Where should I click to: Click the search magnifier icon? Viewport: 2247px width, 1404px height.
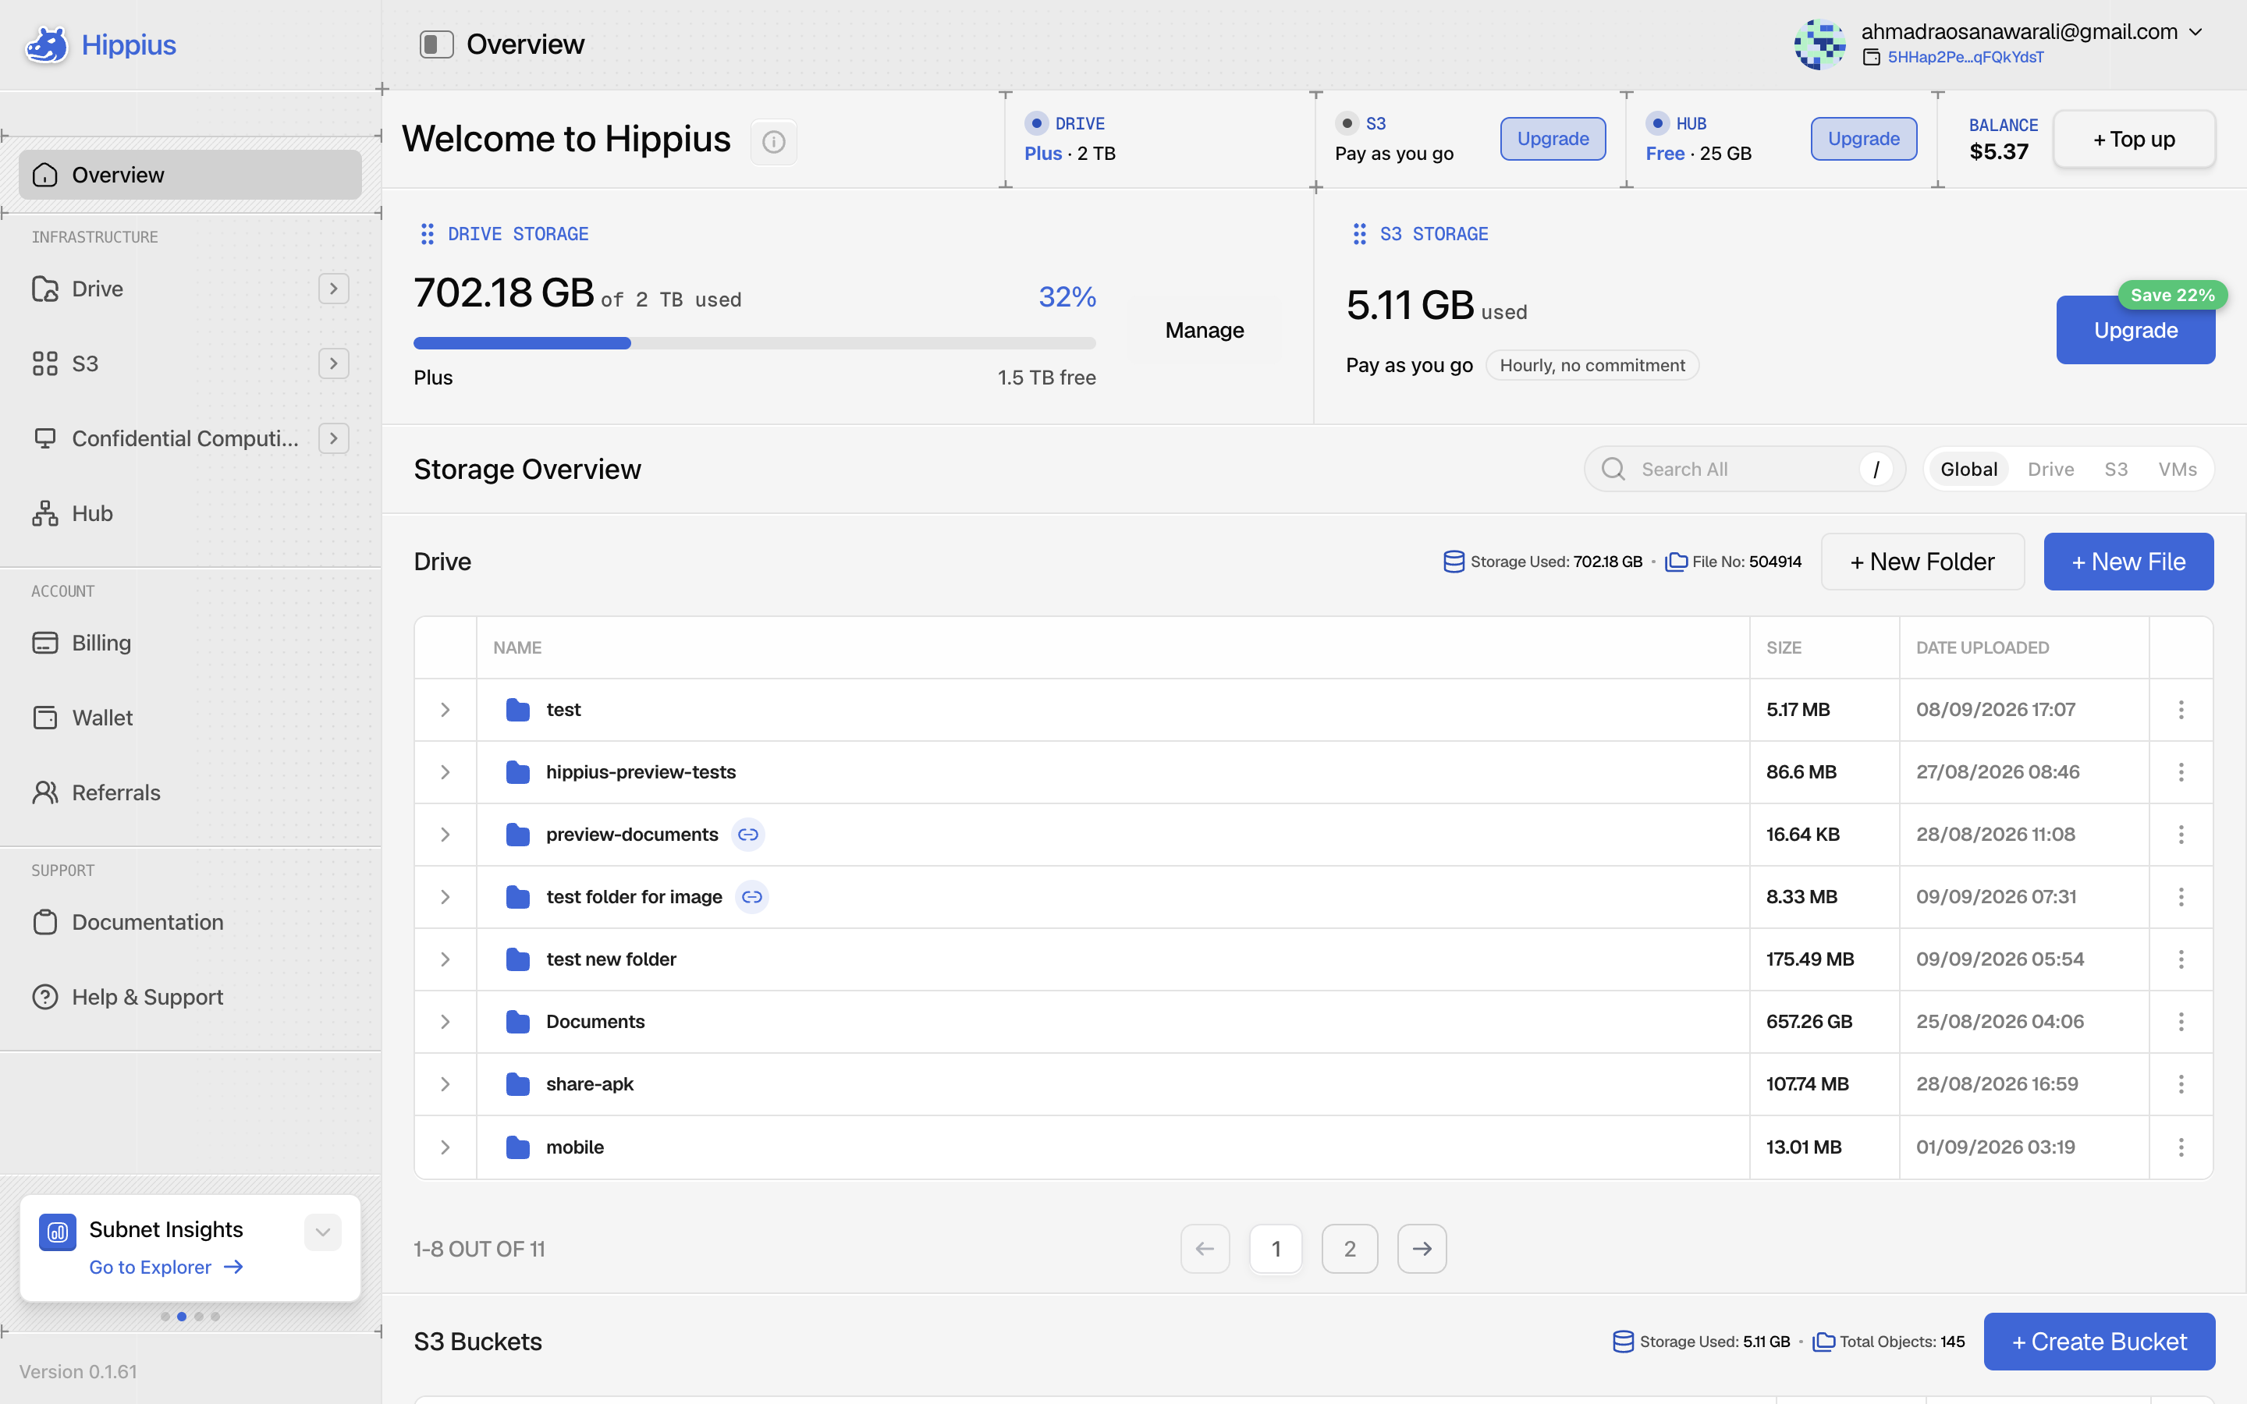[x=1613, y=469]
